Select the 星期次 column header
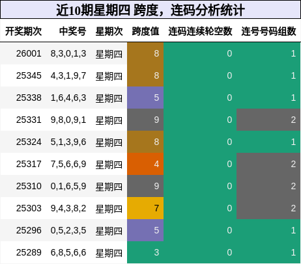Screen dimensions: 301x264 click(x=109, y=31)
